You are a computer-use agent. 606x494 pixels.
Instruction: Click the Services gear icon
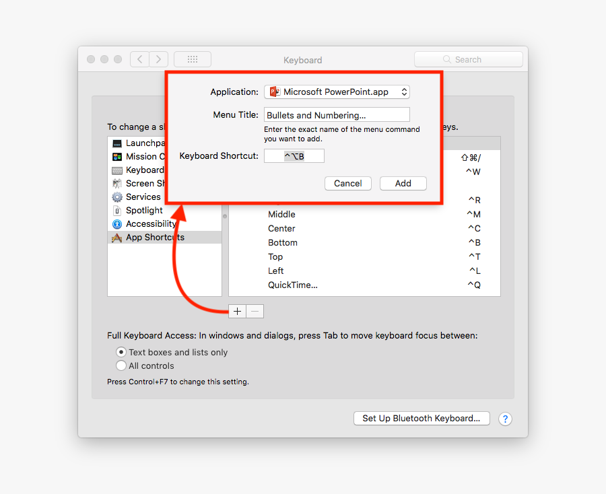click(x=117, y=197)
